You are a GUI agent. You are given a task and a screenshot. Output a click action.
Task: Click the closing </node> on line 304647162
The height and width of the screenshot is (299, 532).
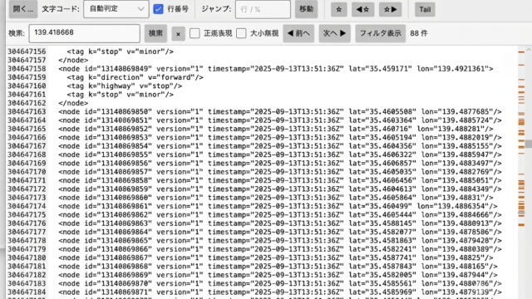tap(73, 103)
